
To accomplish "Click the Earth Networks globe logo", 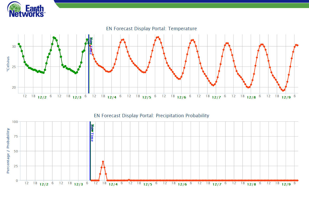I will pyautogui.click(x=27, y=9).
